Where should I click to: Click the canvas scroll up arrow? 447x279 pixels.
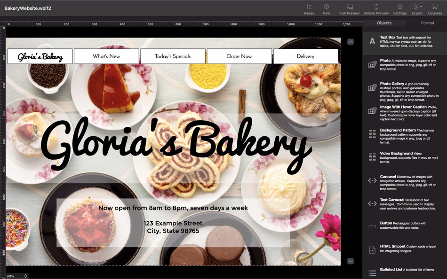(351, 42)
